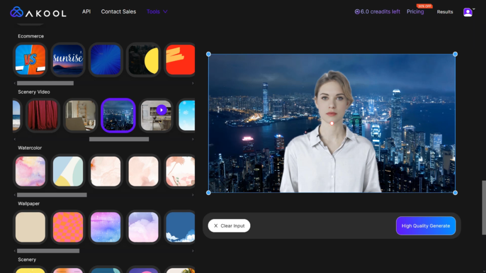This screenshot has width=486, height=273.
Task: Choose the sunrise ecommerce background
Action: pos(68,60)
